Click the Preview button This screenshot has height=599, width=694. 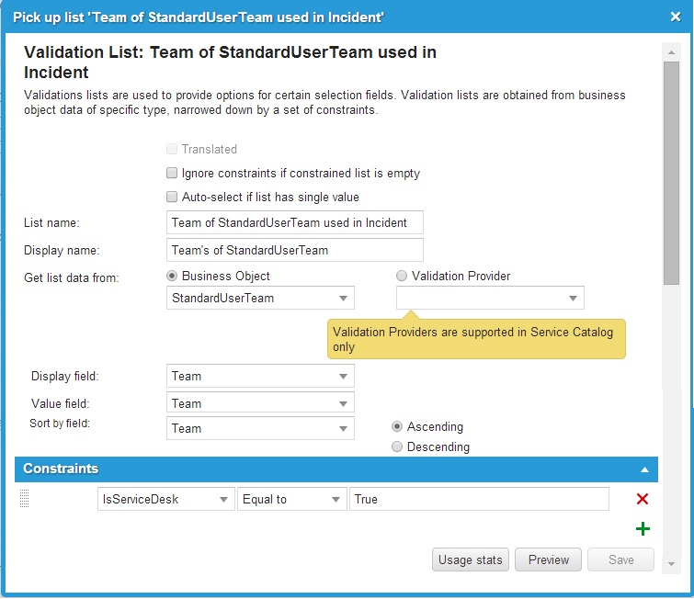coord(549,559)
